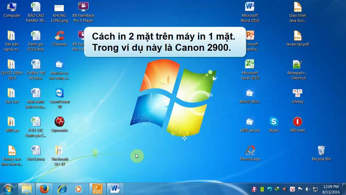Open CHÍNH TRỊ HÈ.docx document

36,70
